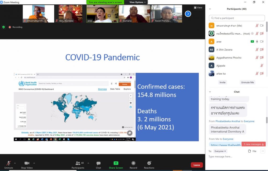Expand the View Options dropdown

point(137,2)
